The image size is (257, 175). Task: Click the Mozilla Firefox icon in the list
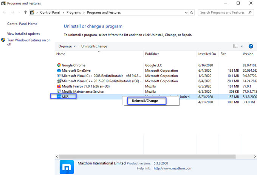59,86
